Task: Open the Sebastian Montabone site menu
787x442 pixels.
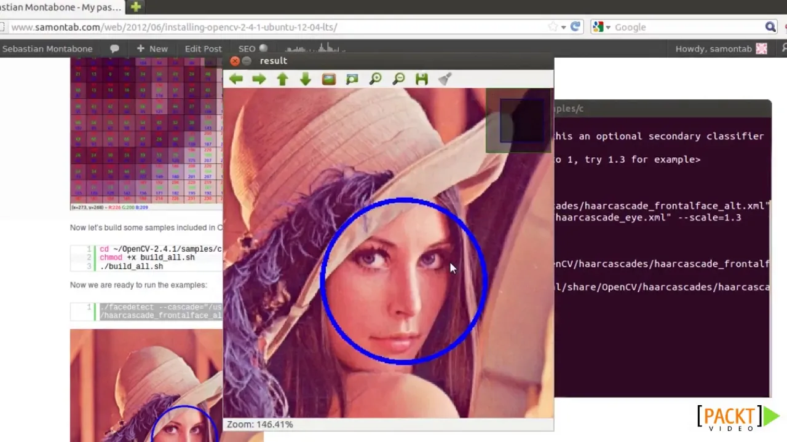Action: [47, 48]
